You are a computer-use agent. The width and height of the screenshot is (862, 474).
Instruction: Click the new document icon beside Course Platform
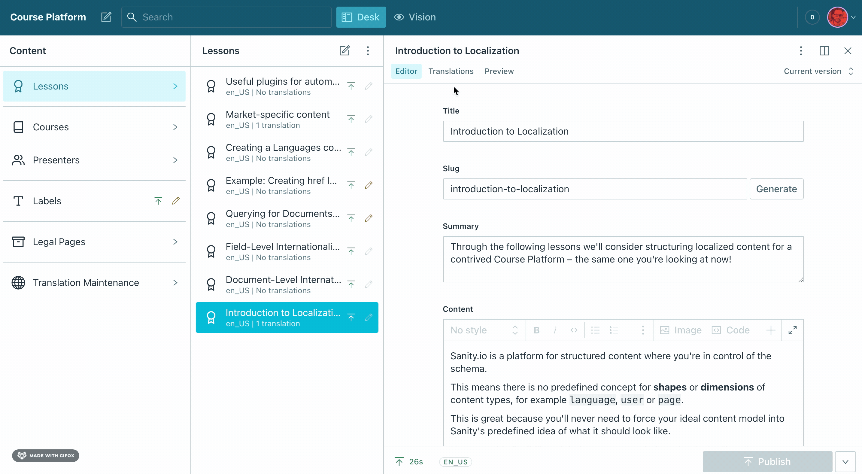tap(106, 17)
